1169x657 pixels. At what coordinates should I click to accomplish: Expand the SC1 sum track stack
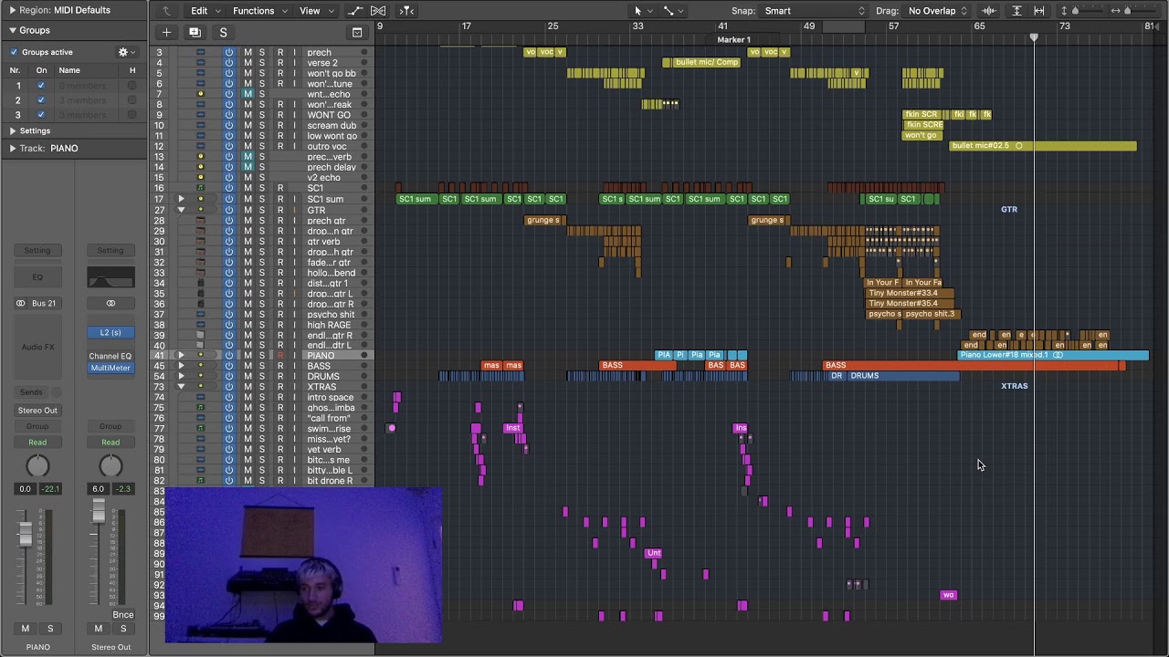[x=181, y=199]
